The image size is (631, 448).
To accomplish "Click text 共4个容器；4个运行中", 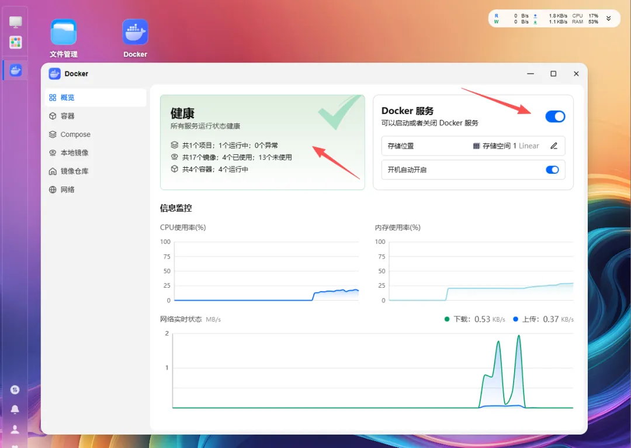I will pos(215,169).
